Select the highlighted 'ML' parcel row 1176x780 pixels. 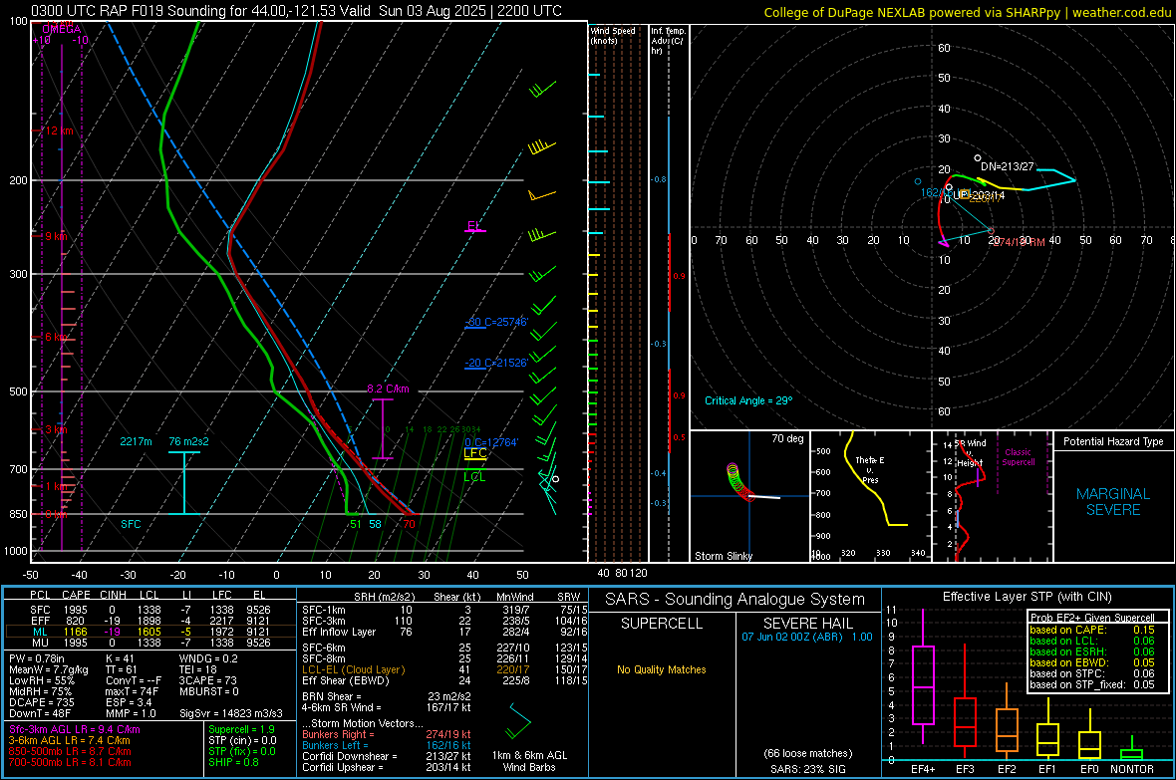[x=149, y=632]
